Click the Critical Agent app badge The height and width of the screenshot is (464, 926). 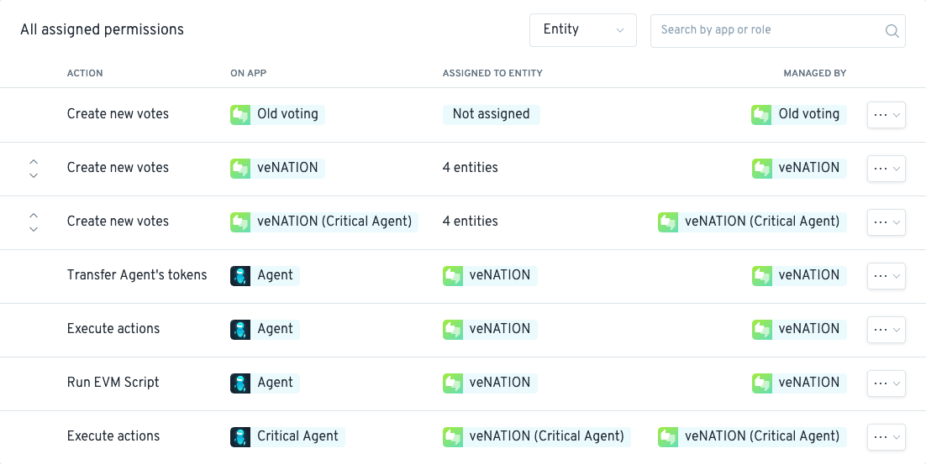click(287, 436)
